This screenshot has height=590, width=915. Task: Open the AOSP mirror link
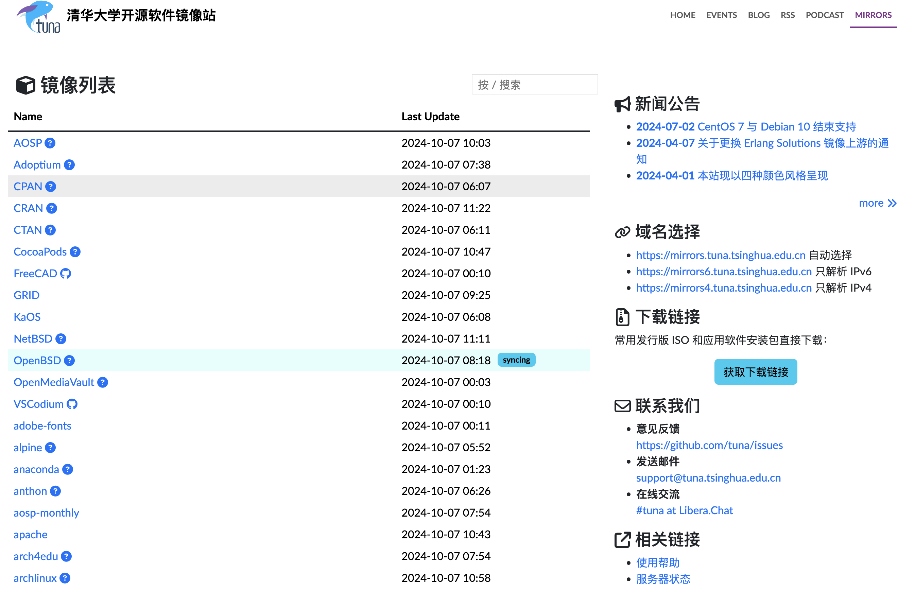pos(28,143)
